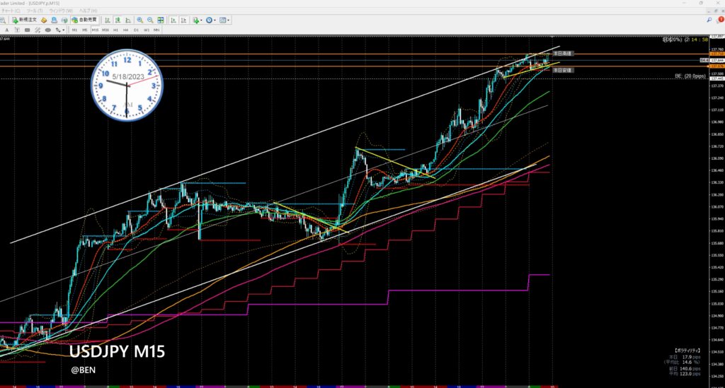The height and width of the screenshot is (388, 725).
Task: Click the zoom out magnifier icon
Action: click(x=151, y=20)
